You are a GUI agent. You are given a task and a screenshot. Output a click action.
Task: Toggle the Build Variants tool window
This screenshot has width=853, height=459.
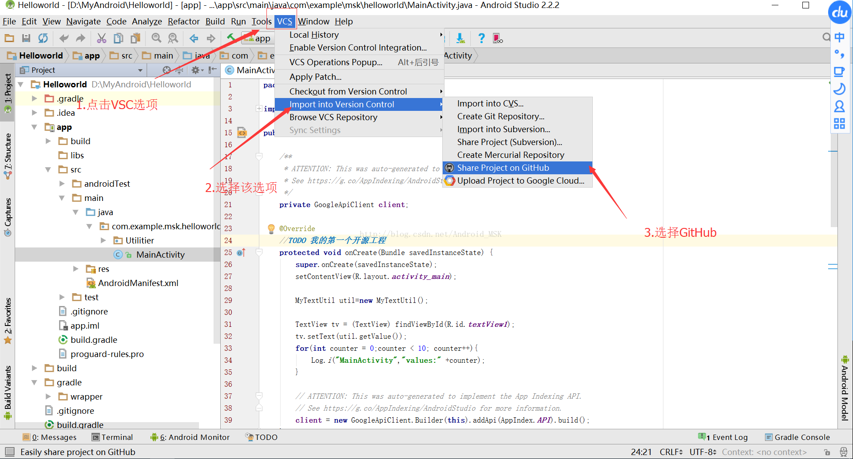pos(8,392)
